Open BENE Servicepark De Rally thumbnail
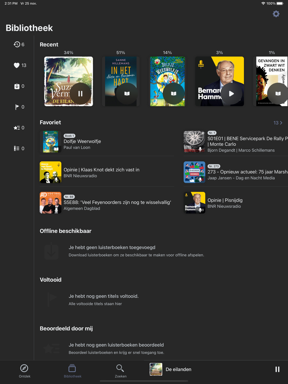 click(x=194, y=142)
